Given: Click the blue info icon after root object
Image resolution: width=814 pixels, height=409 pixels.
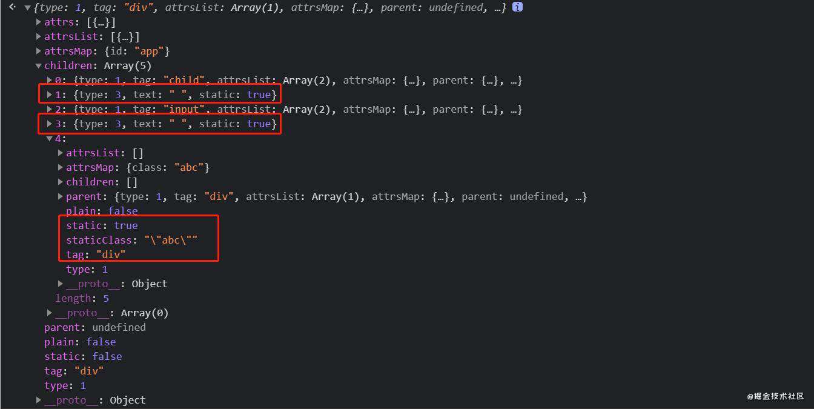Looking at the screenshot, I should (x=517, y=7).
